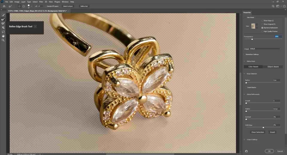Select the Refine Edge Brush tool

3,19
